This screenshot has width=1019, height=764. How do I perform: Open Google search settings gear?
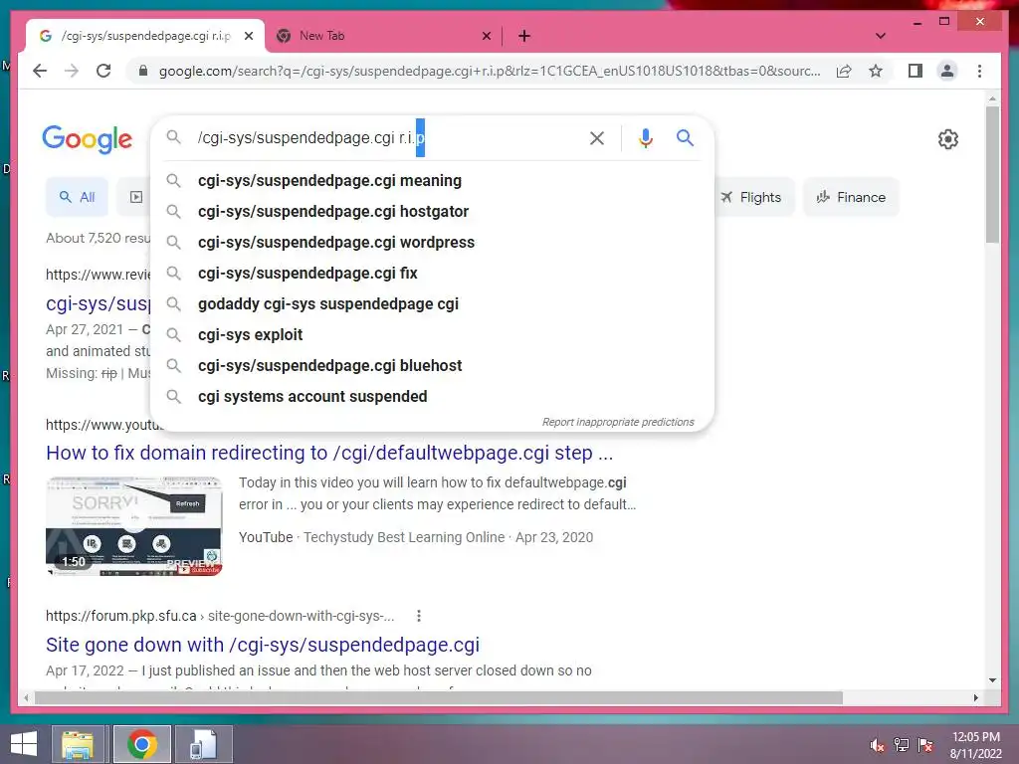(x=947, y=139)
